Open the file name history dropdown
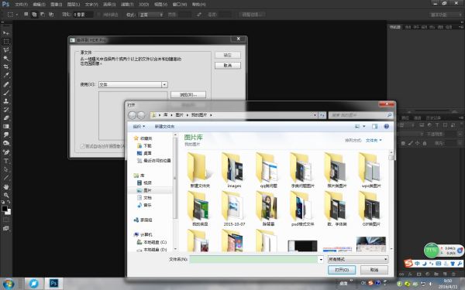This screenshot has width=465, height=290. (x=321, y=260)
